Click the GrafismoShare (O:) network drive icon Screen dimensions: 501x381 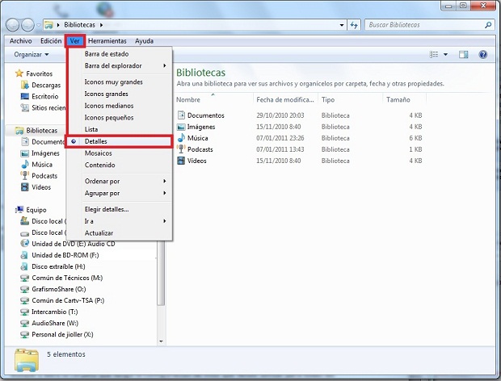pyautogui.click(x=24, y=289)
